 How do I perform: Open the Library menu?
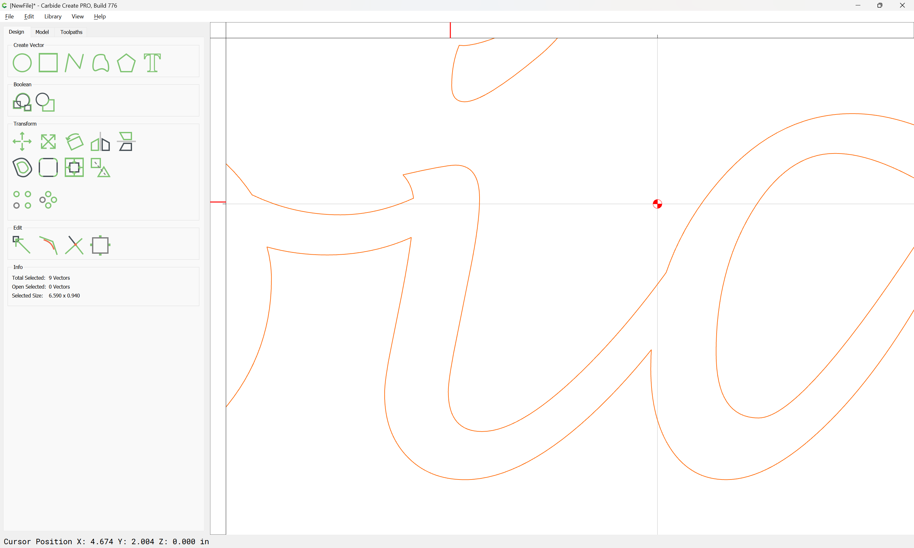tap(53, 16)
